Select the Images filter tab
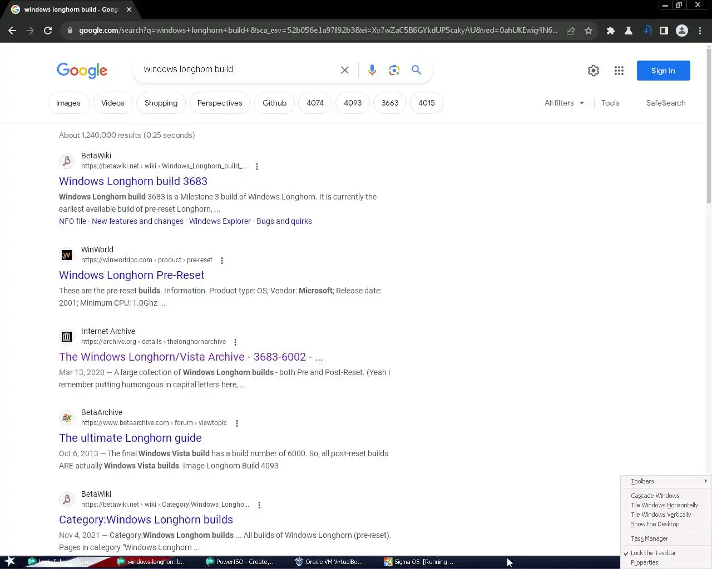The height and width of the screenshot is (569, 712). pyautogui.click(x=68, y=103)
